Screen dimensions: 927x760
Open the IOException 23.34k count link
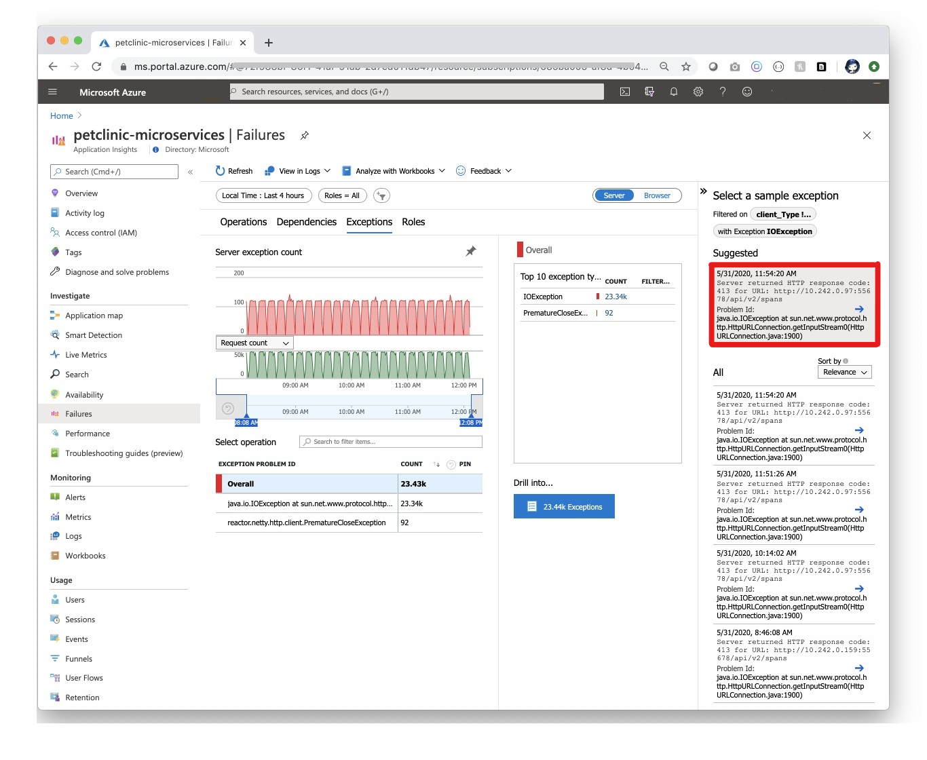click(x=616, y=297)
